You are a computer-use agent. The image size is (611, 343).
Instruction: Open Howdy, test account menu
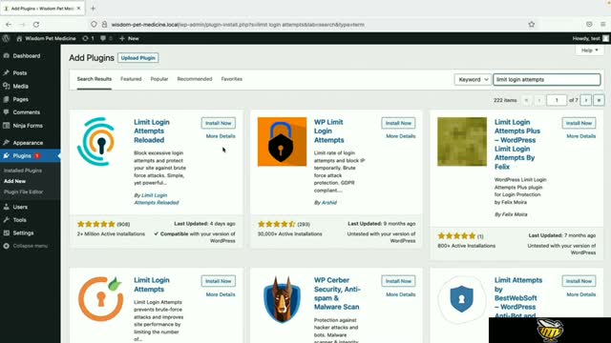point(590,38)
